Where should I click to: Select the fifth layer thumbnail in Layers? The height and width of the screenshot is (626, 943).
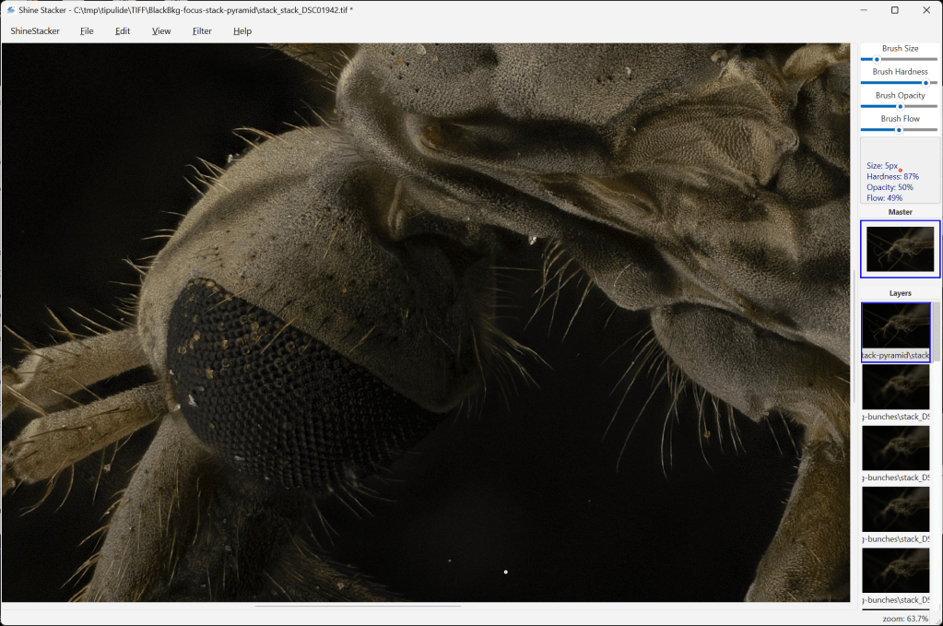tap(896, 570)
